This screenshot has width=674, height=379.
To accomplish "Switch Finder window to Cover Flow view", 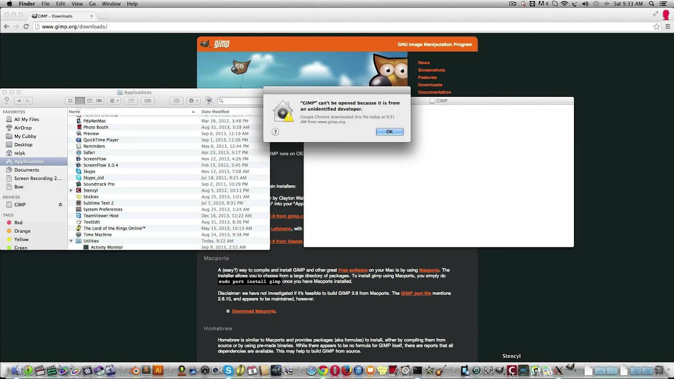I will click(x=99, y=101).
